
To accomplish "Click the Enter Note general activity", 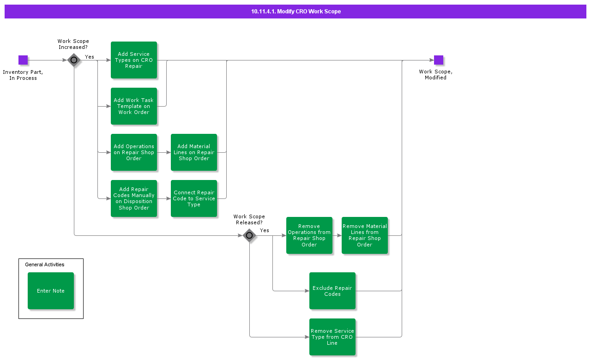I will tap(51, 291).
